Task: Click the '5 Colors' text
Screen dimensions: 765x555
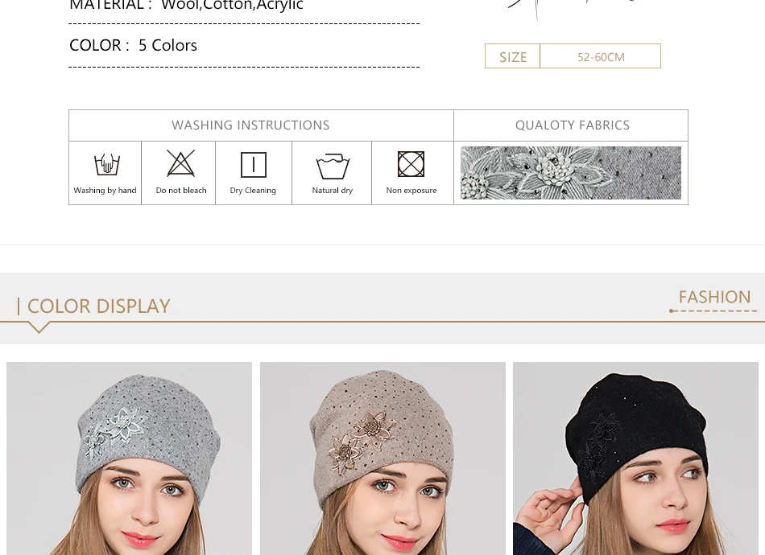Action: click(167, 45)
